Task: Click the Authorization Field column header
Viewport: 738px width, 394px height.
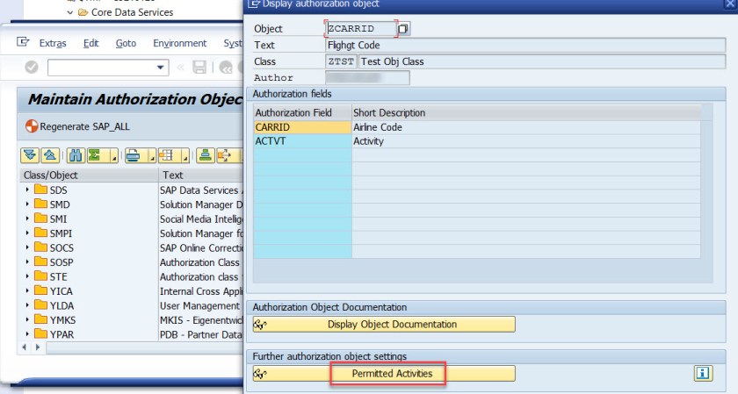Action: point(302,113)
